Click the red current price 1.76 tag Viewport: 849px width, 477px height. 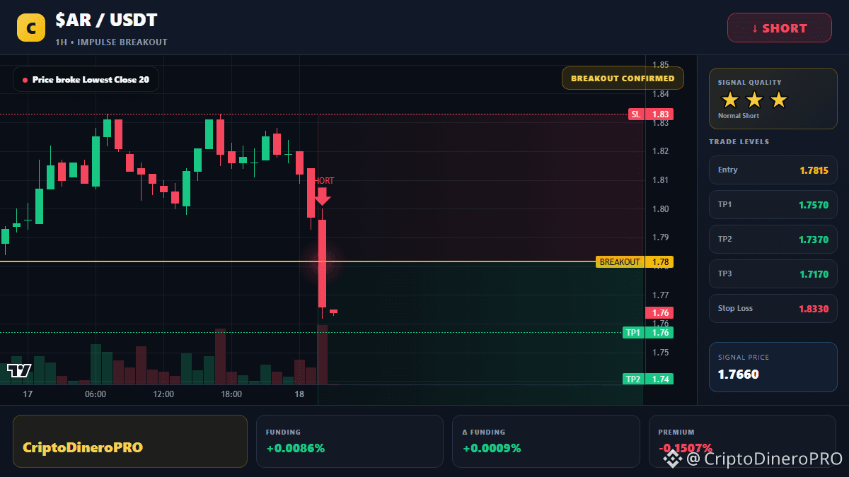(x=660, y=313)
